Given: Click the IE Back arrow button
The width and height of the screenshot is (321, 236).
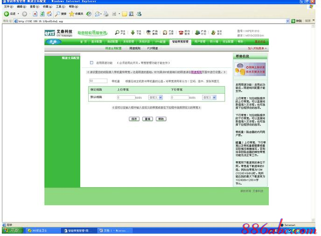Looking at the screenshot, I should pos(7,14).
